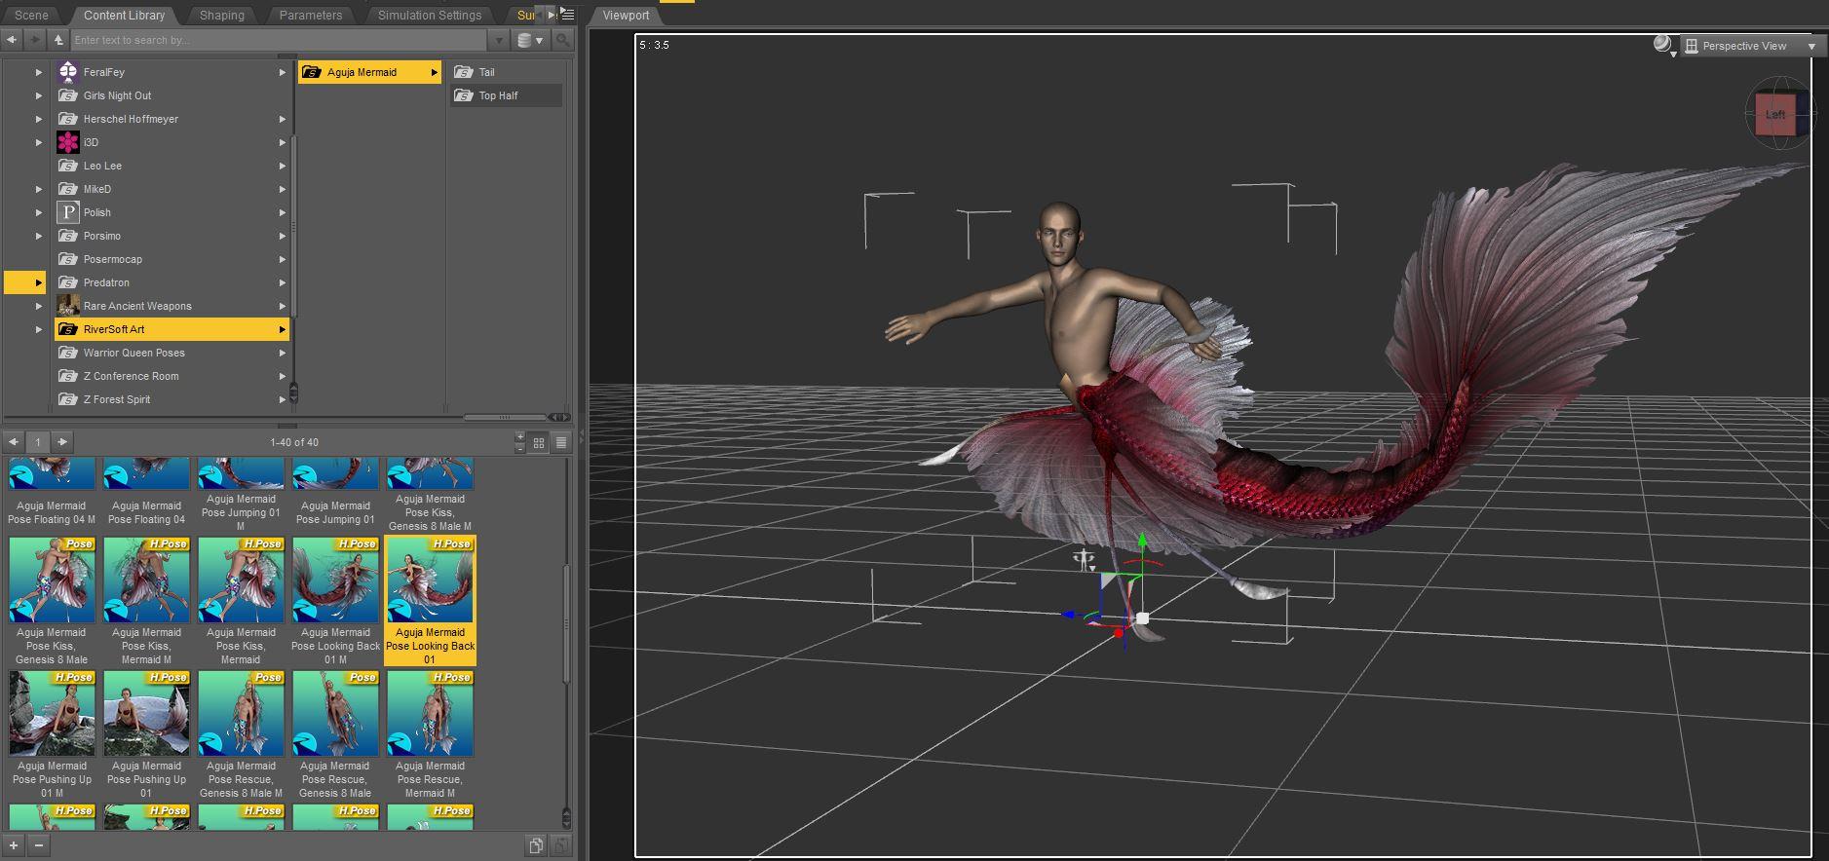Viewport: 1829px width, 861px height.
Task: Select the Top Half folder
Action: coord(498,95)
